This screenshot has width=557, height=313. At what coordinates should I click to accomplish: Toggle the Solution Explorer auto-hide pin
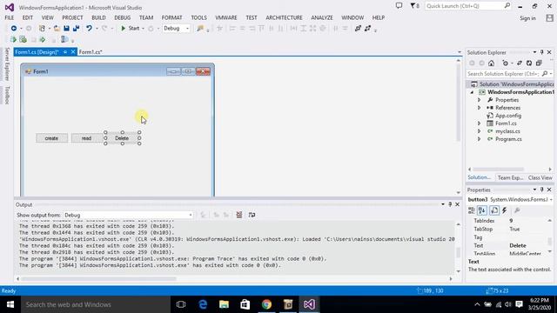click(541, 52)
